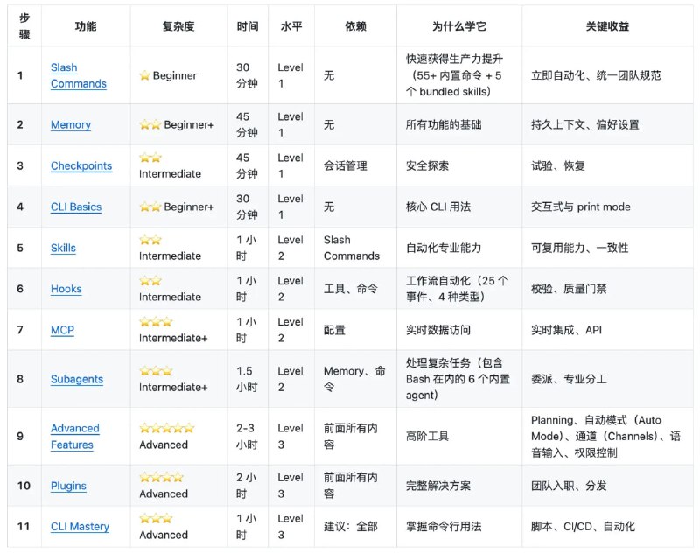Viewport: 700px width, 554px height.
Task: Open the MCP link
Action: pos(62,330)
